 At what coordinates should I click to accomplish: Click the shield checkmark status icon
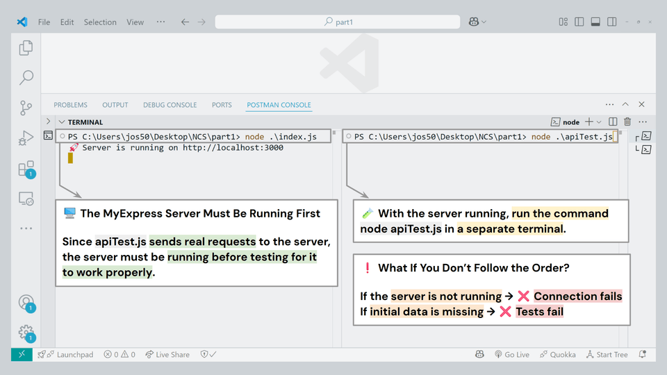(208, 355)
